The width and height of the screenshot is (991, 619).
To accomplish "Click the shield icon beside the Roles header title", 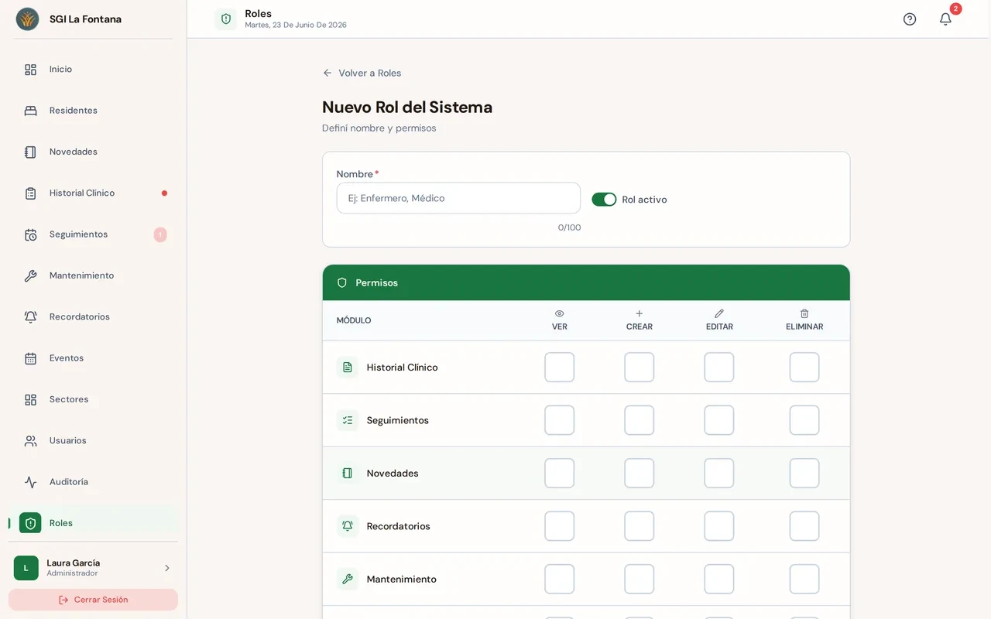I will tap(226, 19).
